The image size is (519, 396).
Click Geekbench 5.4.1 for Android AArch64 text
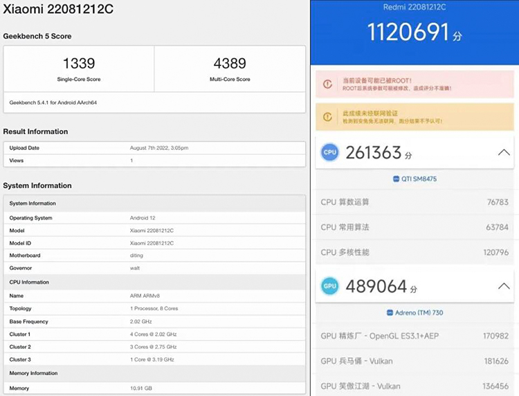[53, 102]
